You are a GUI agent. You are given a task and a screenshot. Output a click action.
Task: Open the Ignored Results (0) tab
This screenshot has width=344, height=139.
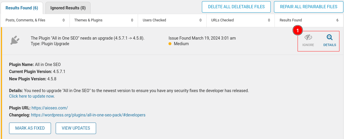click(x=68, y=8)
